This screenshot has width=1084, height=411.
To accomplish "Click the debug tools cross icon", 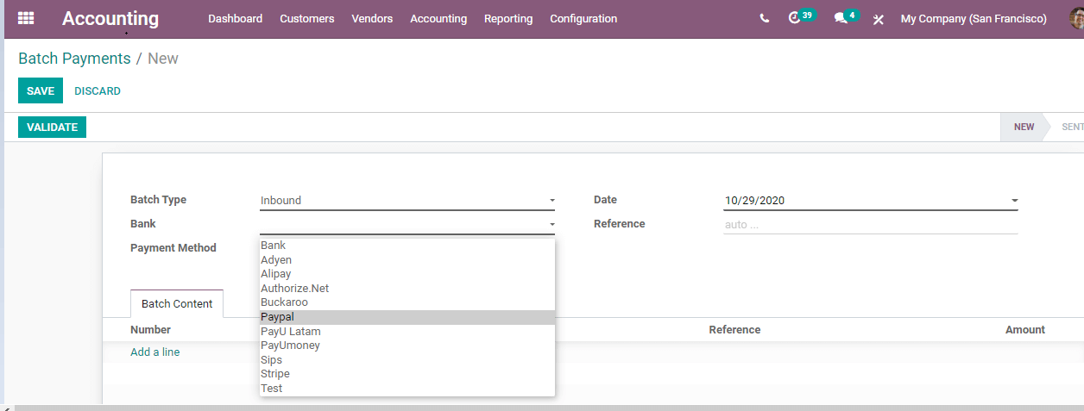I will 878,19.
